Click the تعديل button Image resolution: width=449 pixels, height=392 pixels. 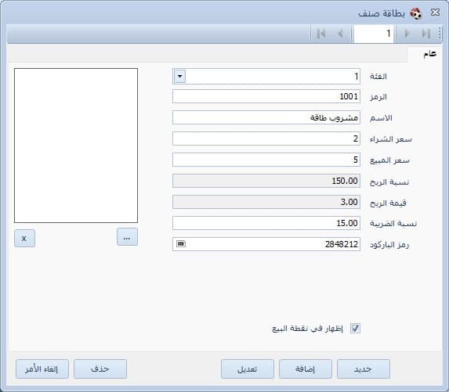[248, 369]
